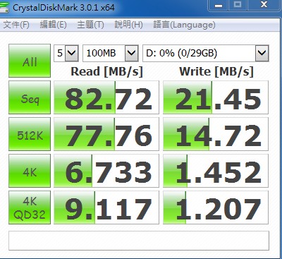The width and height of the screenshot is (282, 259).
Task: Click the 4K QD32 write result 1.207
Action: pos(216,207)
